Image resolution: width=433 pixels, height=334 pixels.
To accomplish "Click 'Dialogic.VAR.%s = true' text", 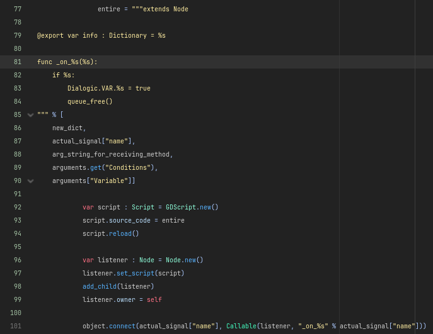I will click(x=109, y=89).
